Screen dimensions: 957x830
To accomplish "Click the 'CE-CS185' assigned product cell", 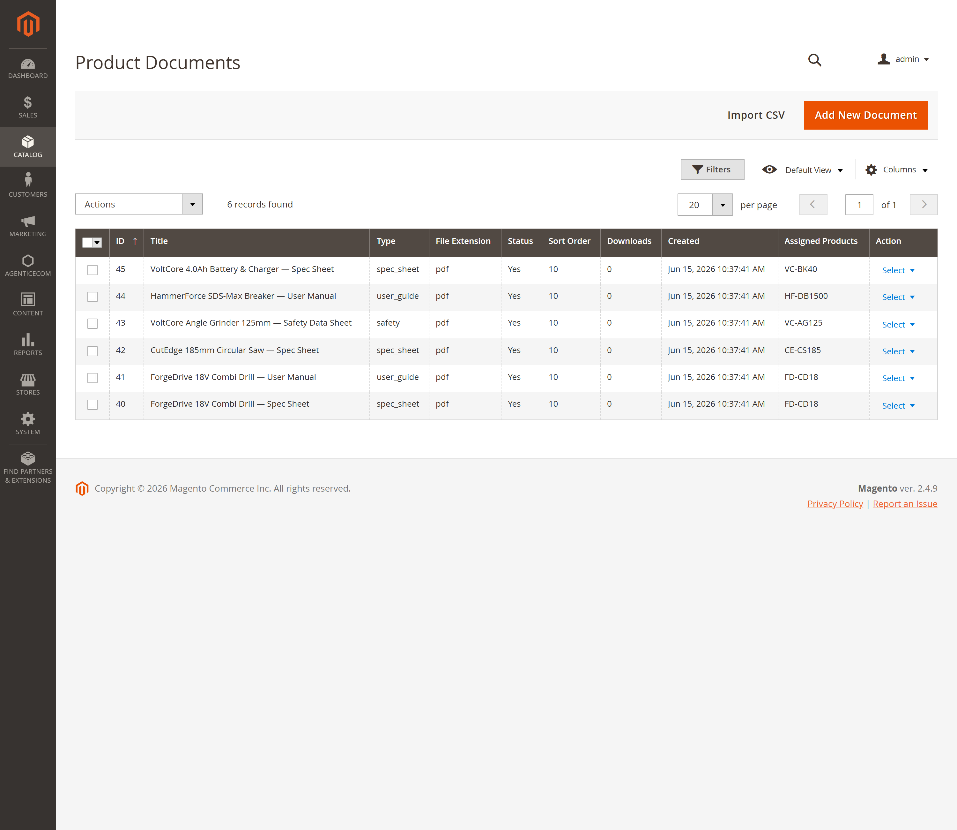I will [x=802, y=350].
